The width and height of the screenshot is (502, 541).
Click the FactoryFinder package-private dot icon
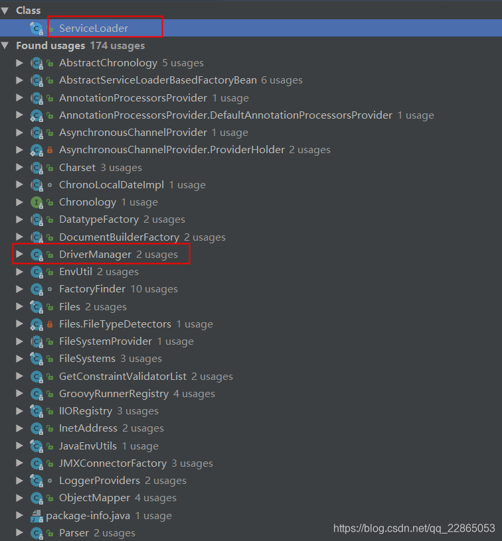coord(50,289)
